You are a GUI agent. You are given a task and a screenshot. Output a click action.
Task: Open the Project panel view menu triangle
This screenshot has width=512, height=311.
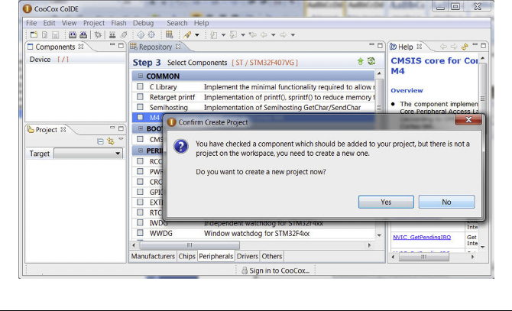122,139
